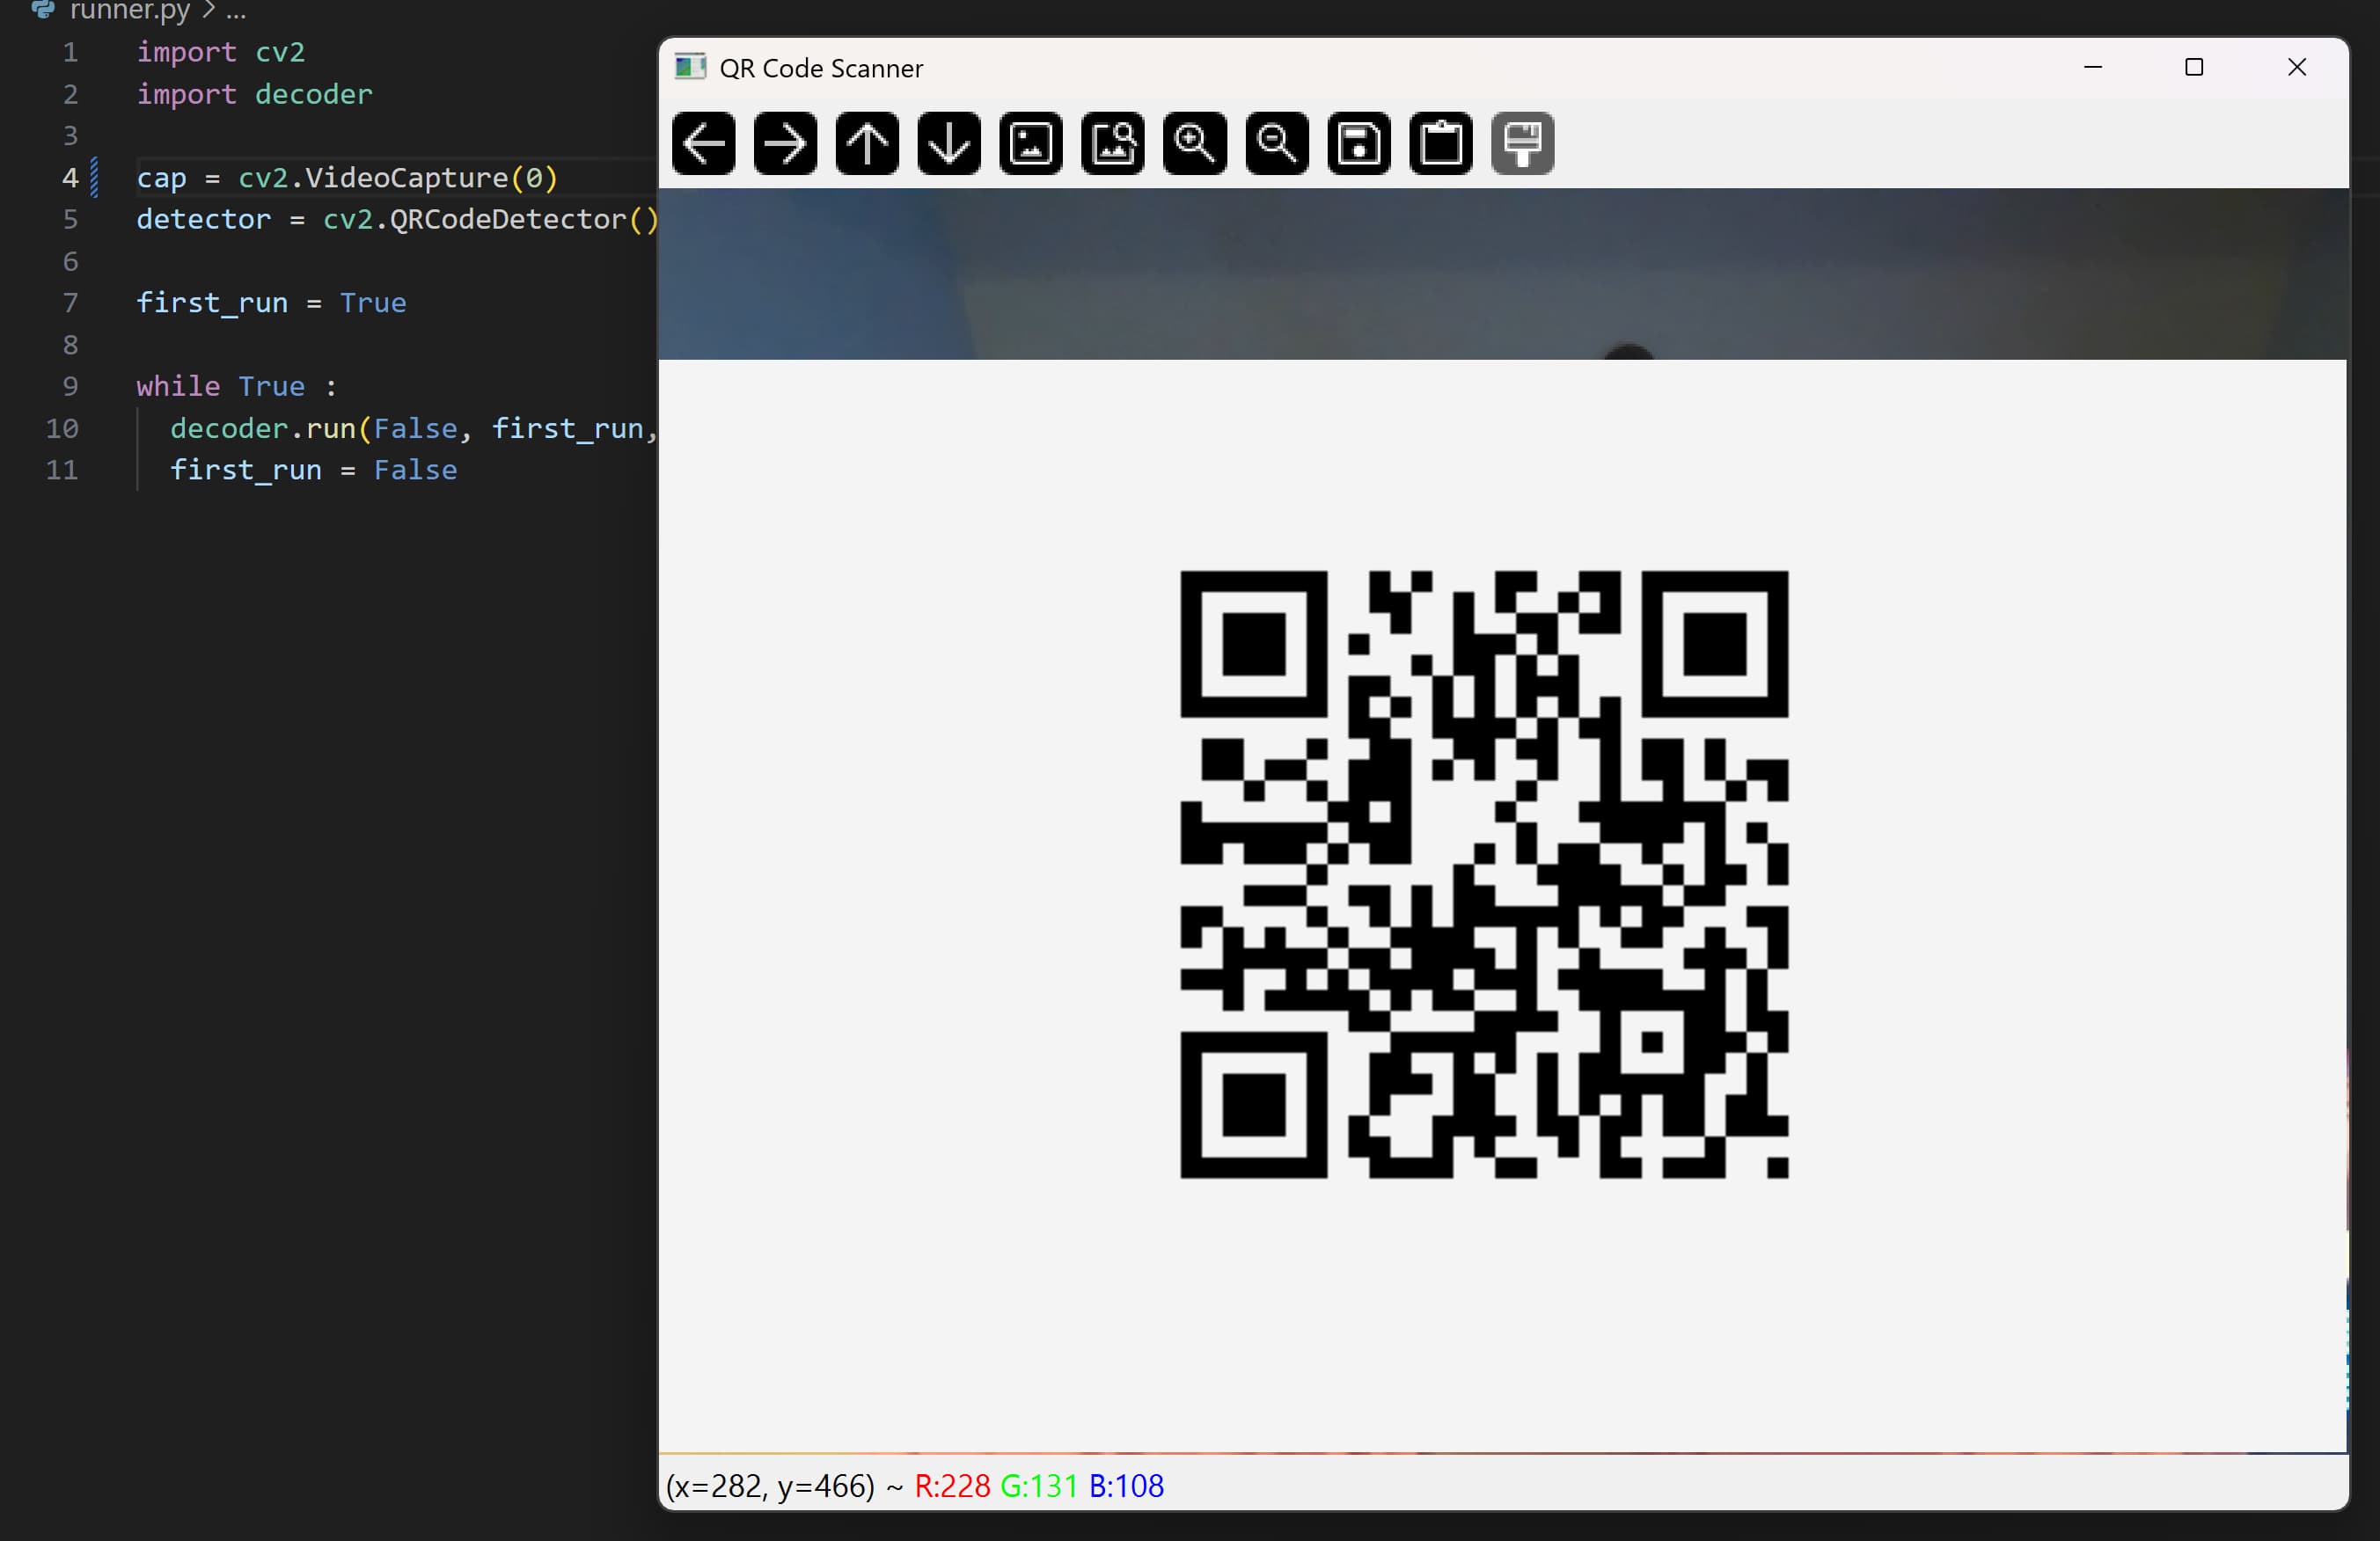Click the print tool icon

[1522, 142]
